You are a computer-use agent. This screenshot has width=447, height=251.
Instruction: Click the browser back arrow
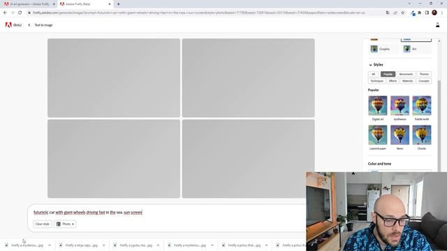pyautogui.click(x=5, y=13)
